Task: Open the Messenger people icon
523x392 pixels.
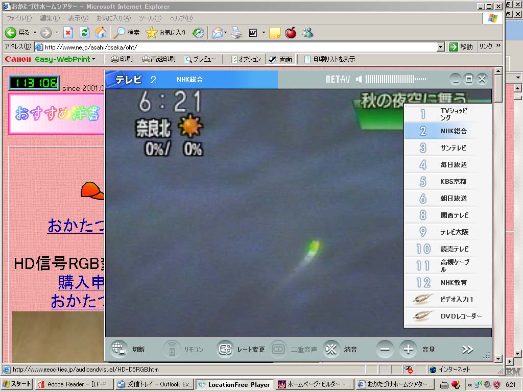Action: click(x=308, y=33)
